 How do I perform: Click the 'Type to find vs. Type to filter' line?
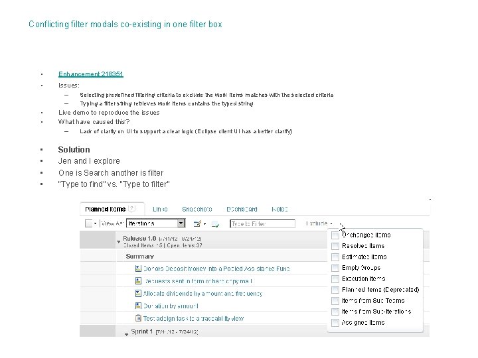(x=114, y=184)
